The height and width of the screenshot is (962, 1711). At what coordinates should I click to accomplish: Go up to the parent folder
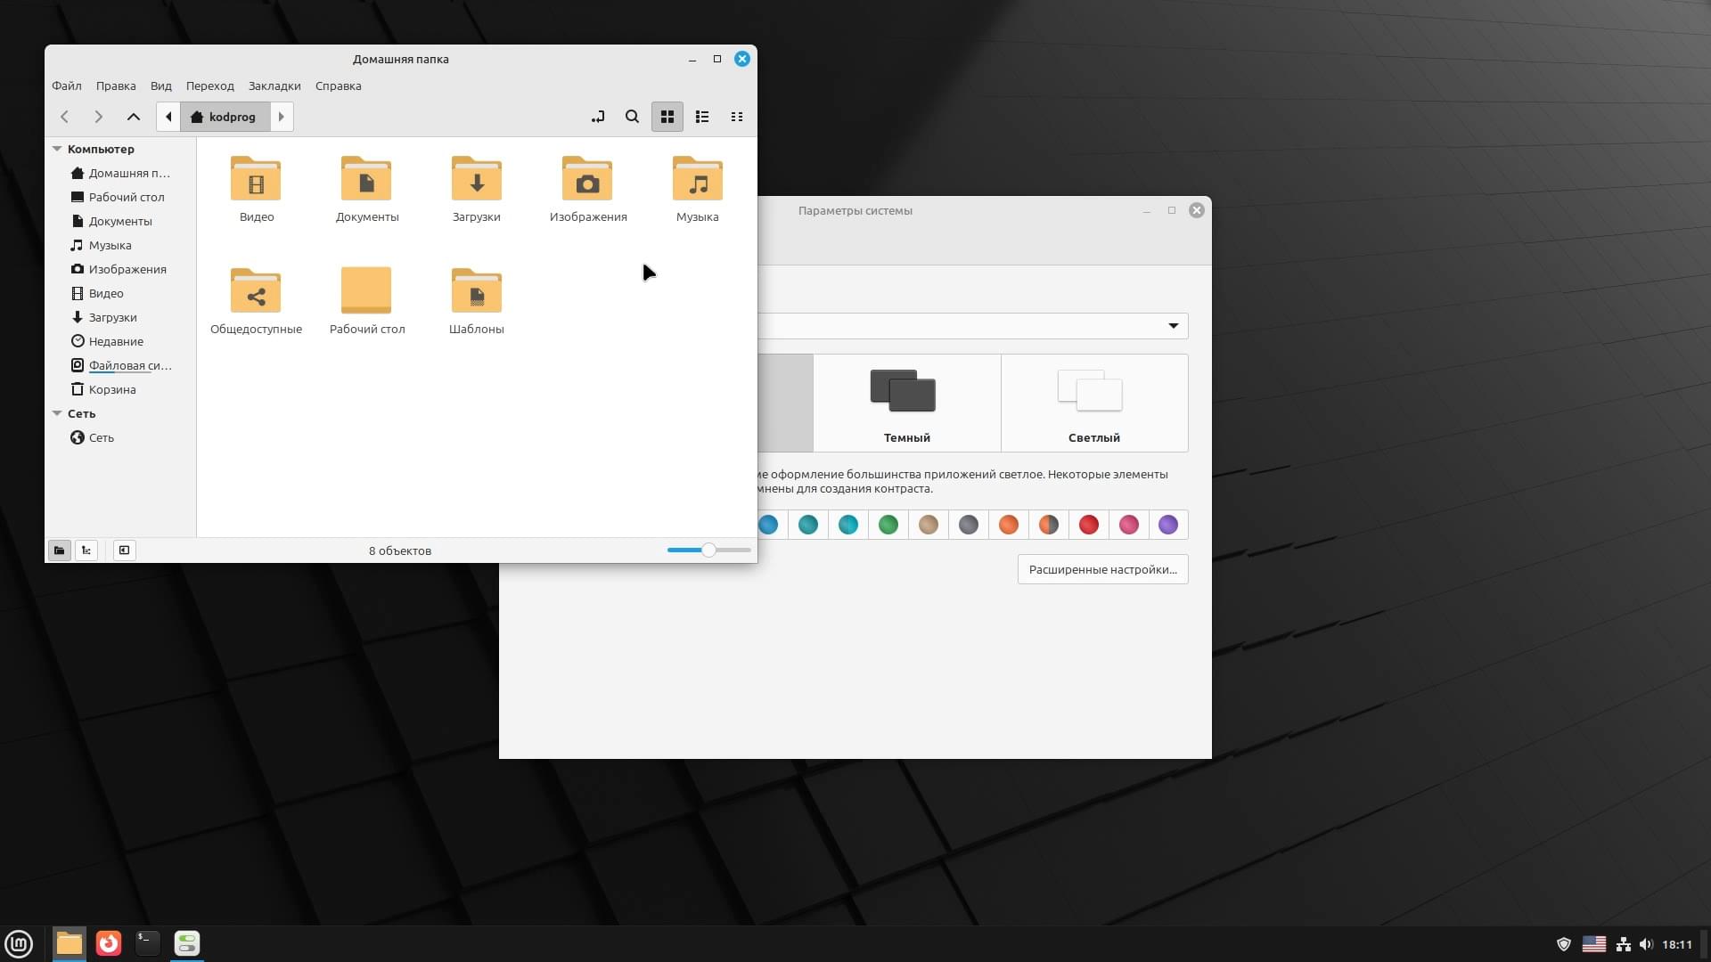click(x=134, y=117)
